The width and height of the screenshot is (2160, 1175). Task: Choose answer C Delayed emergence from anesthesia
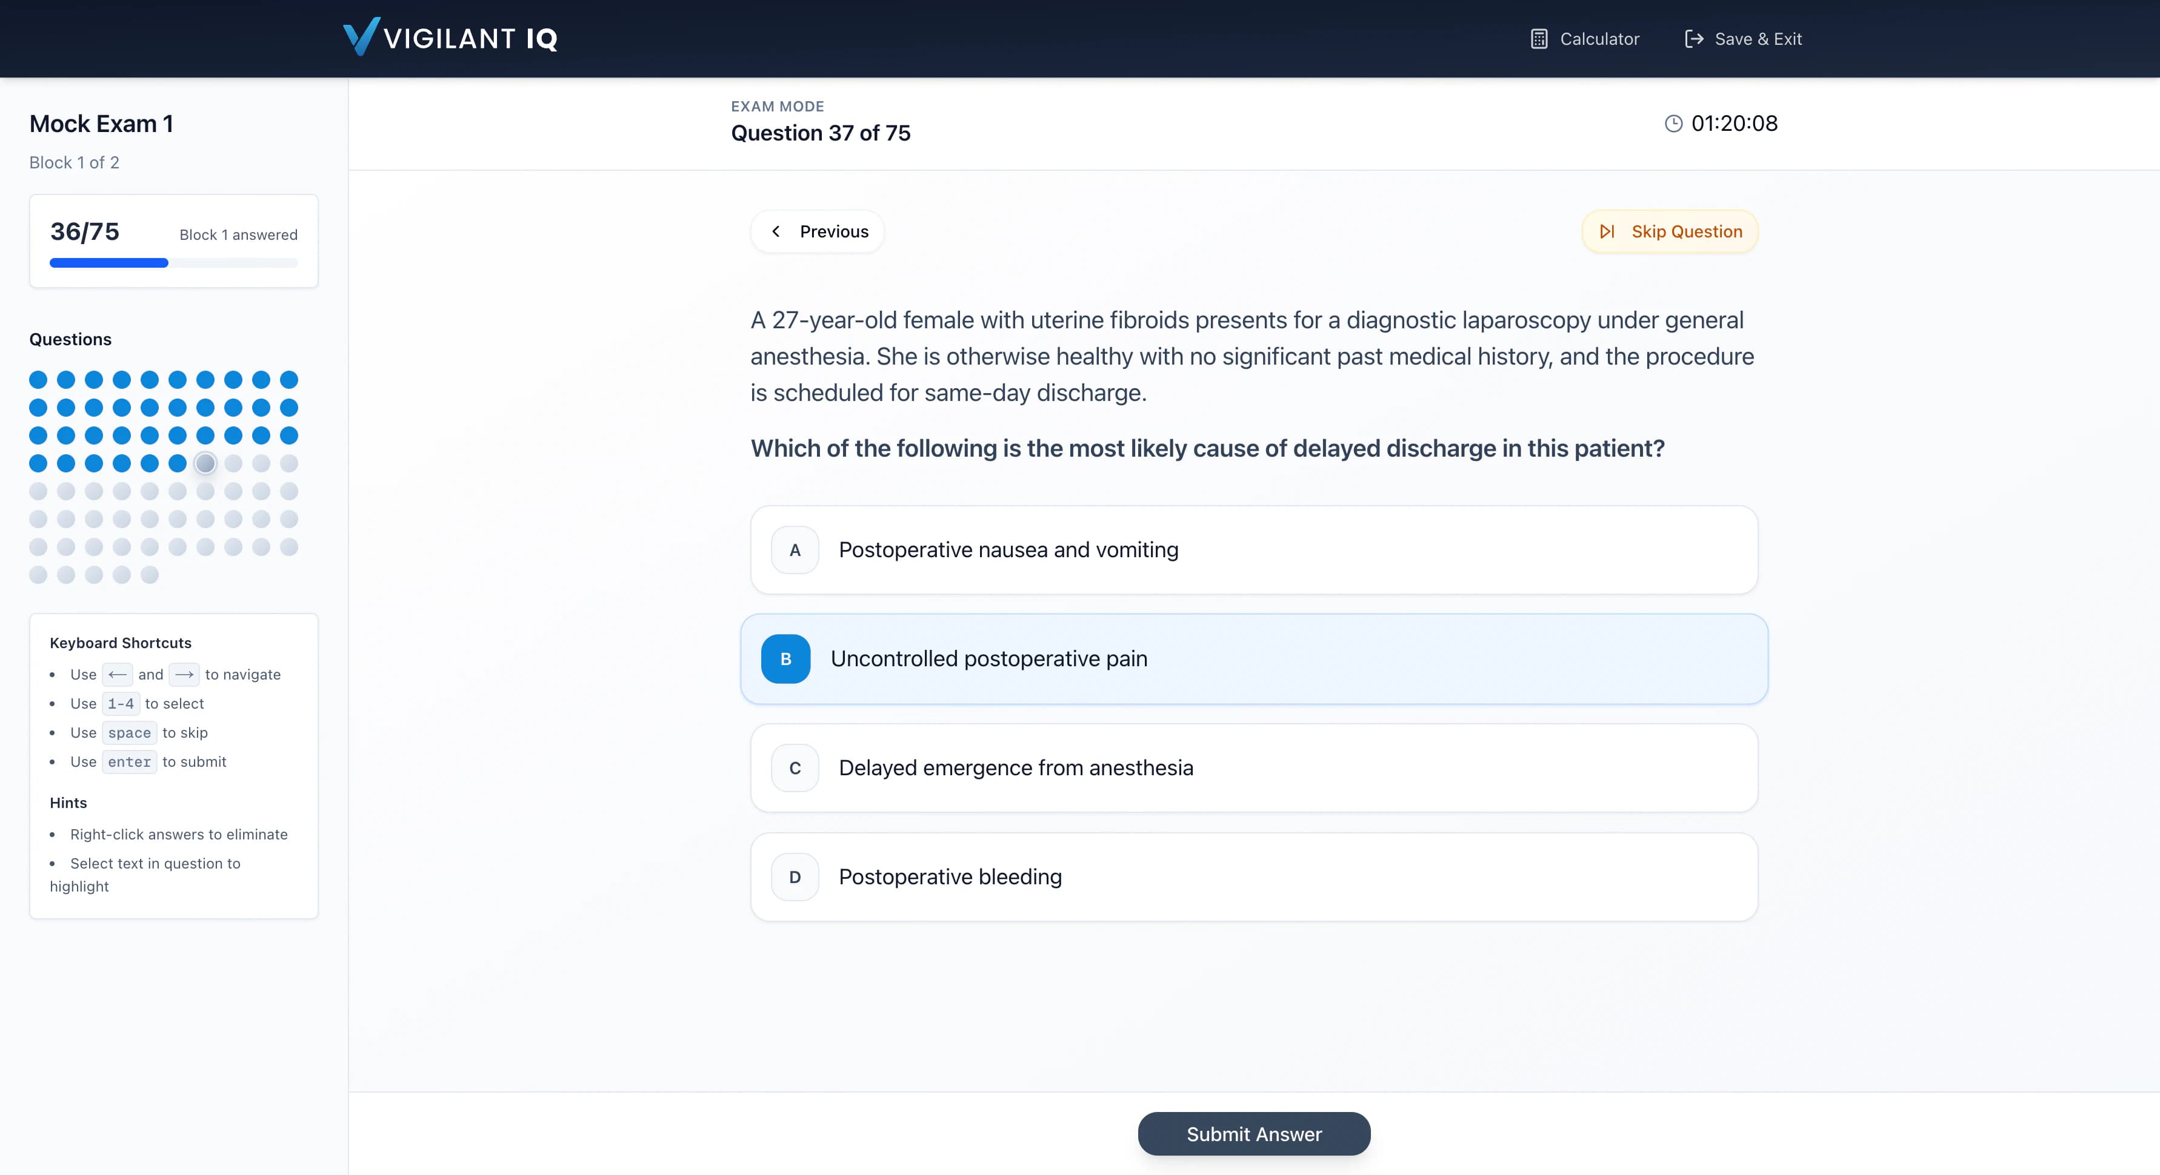(1253, 768)
